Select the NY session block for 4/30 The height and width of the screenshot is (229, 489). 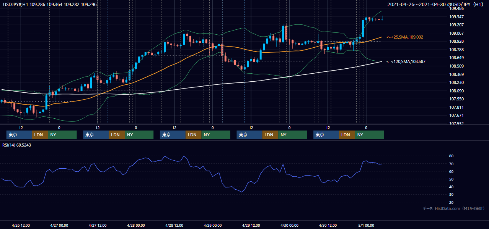coord(369,135)
